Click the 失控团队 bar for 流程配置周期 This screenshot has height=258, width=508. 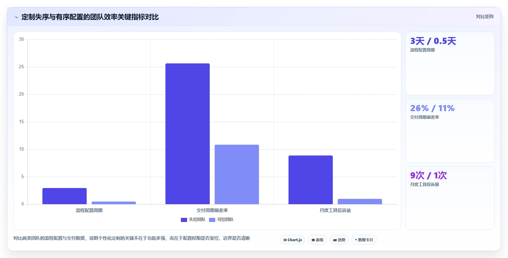[65, 196]
